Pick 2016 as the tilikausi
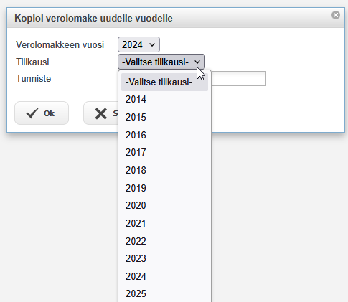Viewport: 348px width, 302px height. coord(164,135)
